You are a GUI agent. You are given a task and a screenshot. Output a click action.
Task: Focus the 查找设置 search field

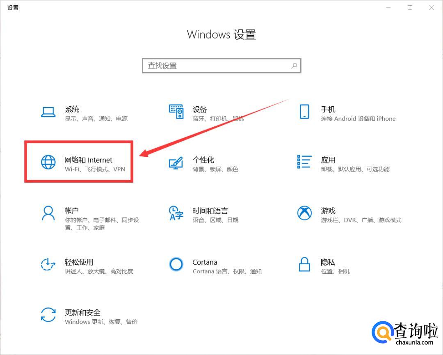(x=221, y=66)
